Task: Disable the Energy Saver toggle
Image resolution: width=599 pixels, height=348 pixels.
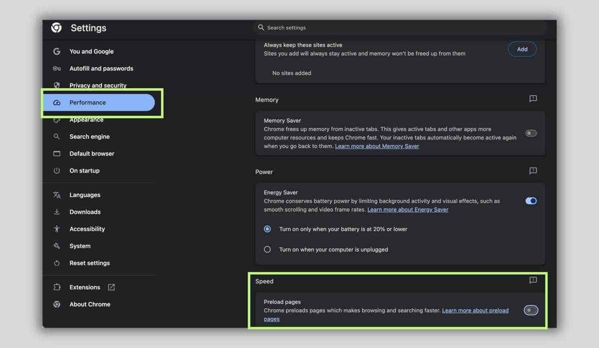Action: (x=531, y=201)
